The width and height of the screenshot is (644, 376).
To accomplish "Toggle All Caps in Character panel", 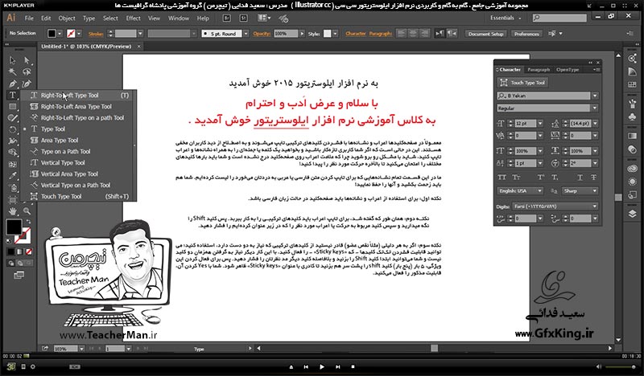I will (x=502, y=177).
